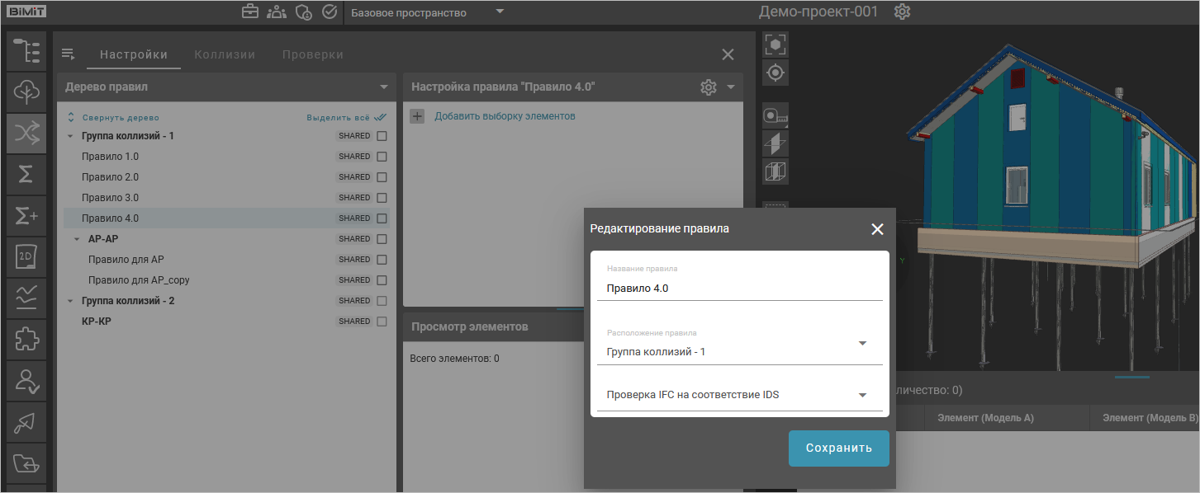Click the fit-to-view hexagon icon
This screenshot has width=1200, height=493.
coord(775,45)
